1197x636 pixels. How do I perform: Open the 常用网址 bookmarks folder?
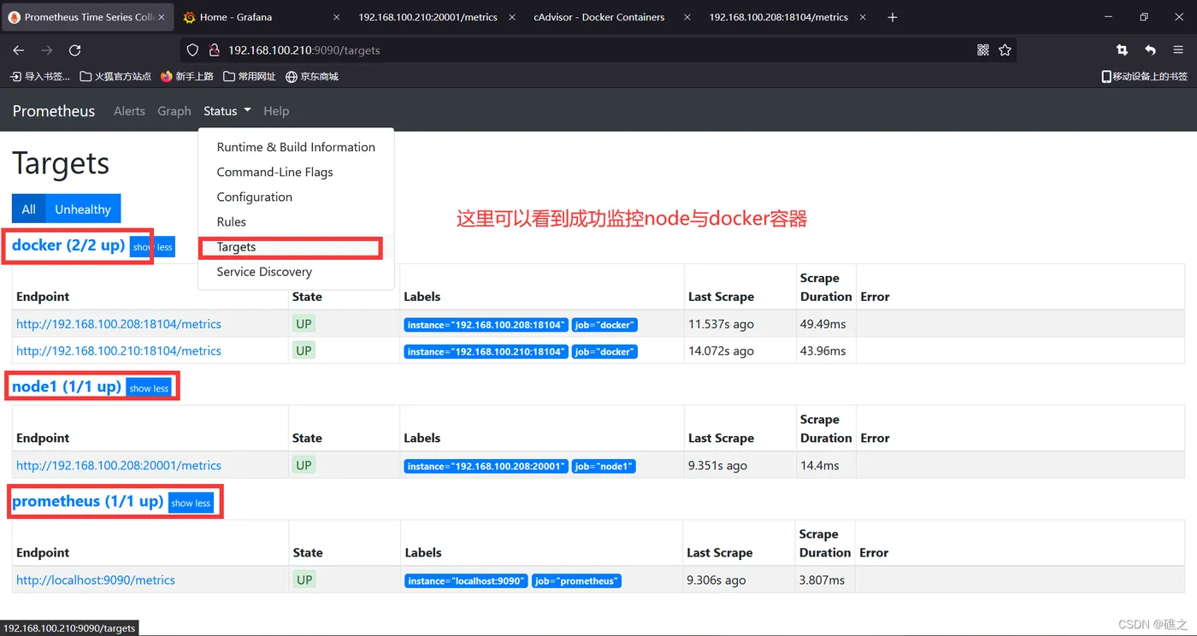[x=250, y=76]
